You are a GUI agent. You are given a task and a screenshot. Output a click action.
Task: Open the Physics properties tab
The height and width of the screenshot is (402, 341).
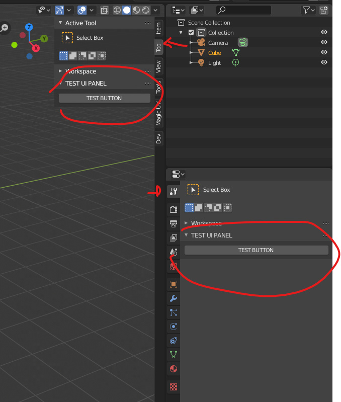[174, 327]
